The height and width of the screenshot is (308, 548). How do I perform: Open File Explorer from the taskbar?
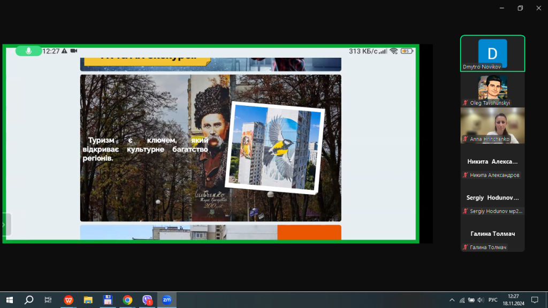point(88,300)
